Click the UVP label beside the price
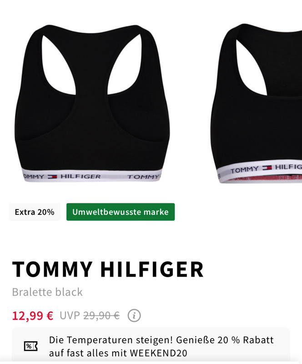 pos(70,315)
